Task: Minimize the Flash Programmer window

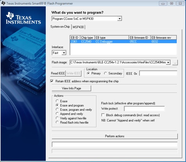Action: [x=163, y=4]
